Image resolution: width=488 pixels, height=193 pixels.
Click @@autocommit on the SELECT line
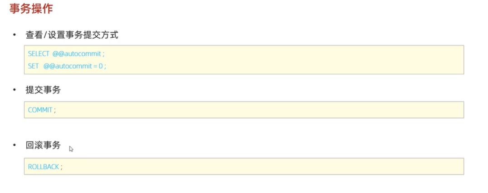coord(77,54)
